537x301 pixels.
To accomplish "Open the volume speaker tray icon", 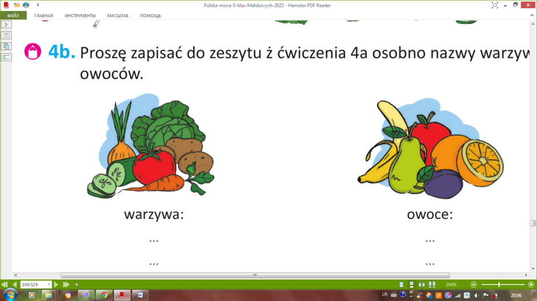I will [x=476, y=295].
